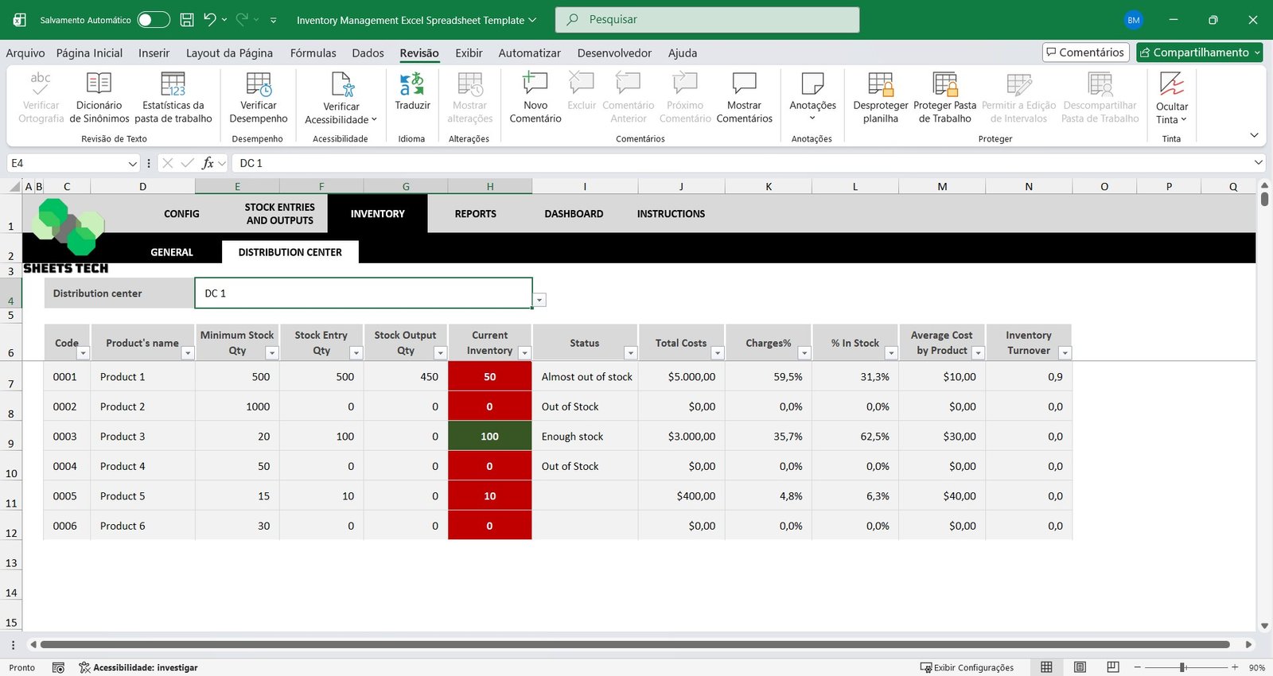Click the zoom slider in status bar
Screen dimensions: 1273x676
pyautogui.click(x=1183, y=667)
